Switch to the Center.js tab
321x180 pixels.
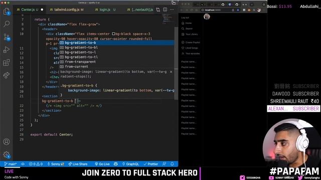point(30,9)
